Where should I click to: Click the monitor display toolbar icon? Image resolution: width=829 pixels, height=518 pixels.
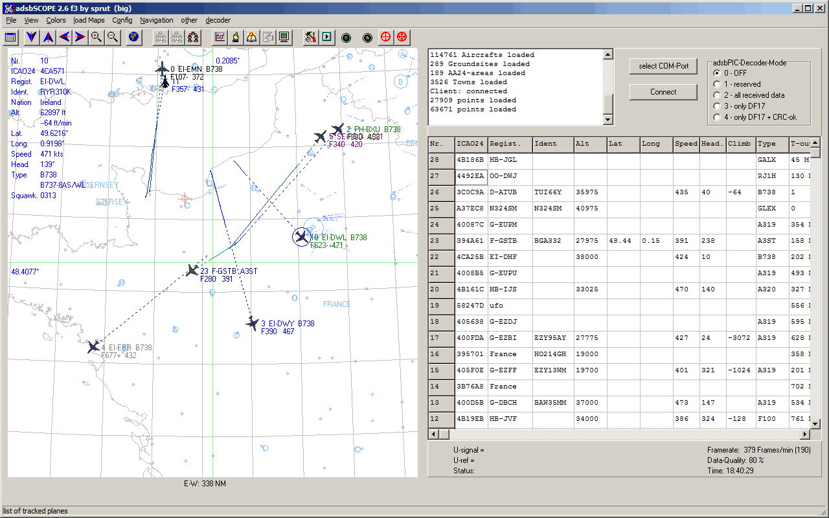(x=284, y=37)
